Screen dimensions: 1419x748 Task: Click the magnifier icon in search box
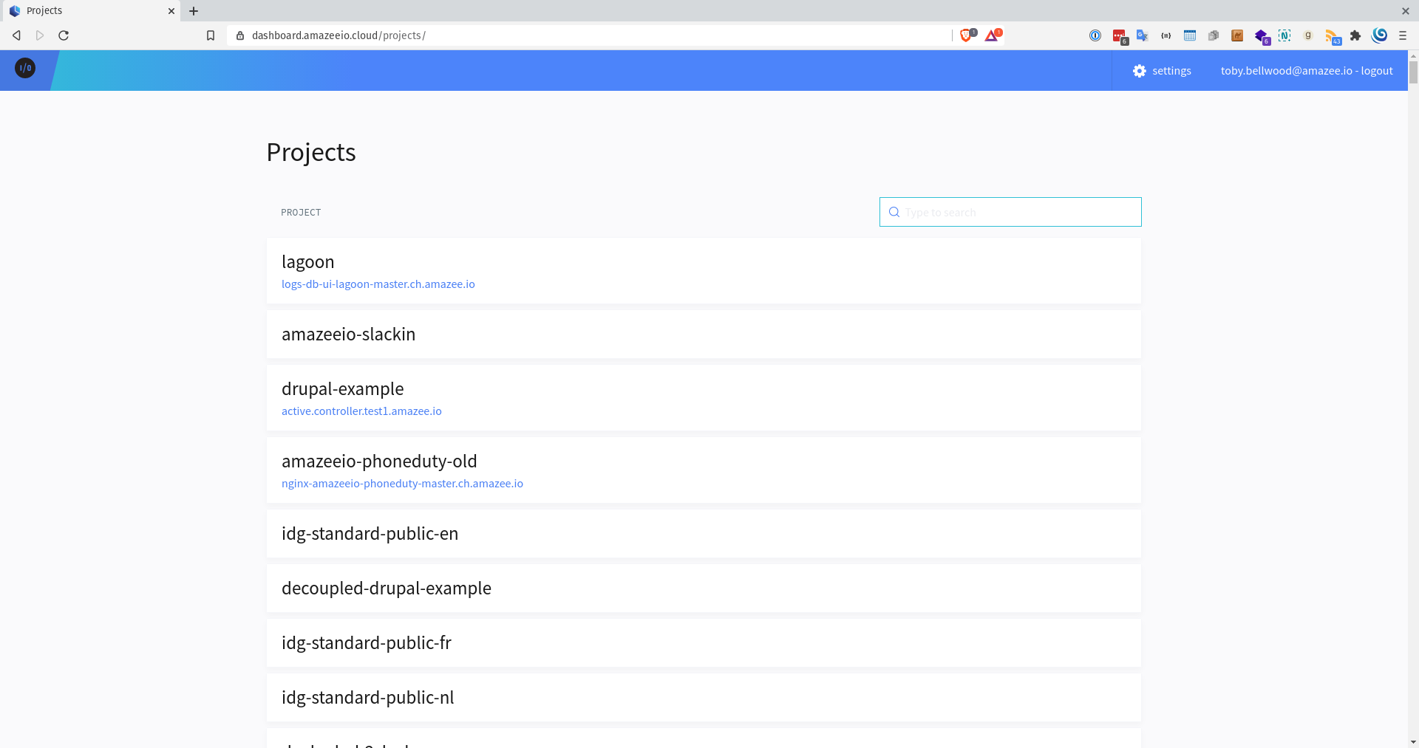click(894, 212)
